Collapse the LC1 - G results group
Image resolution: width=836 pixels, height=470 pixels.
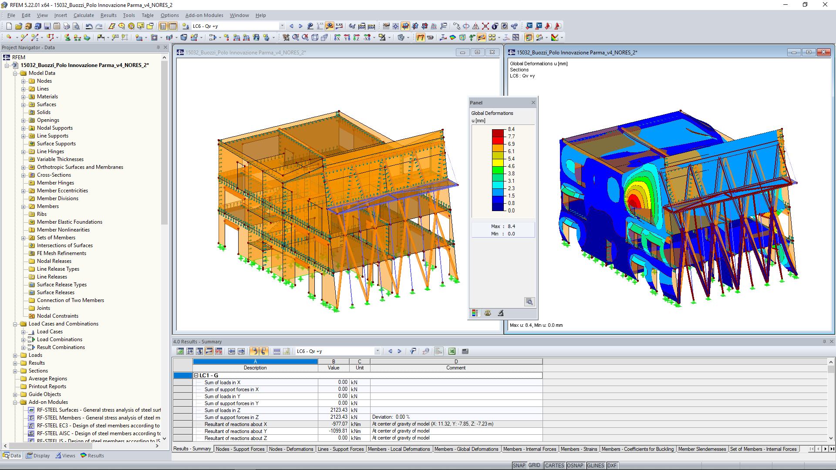[x=196, y=375]
